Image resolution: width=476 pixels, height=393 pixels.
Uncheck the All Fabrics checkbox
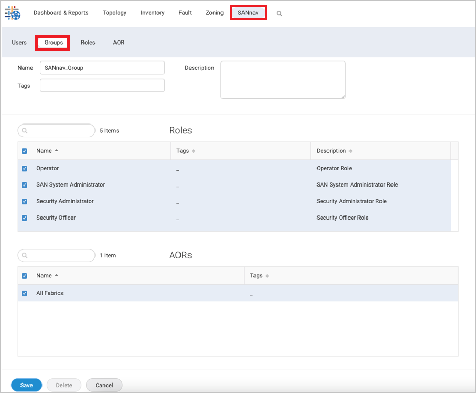(x=24, y=293)
